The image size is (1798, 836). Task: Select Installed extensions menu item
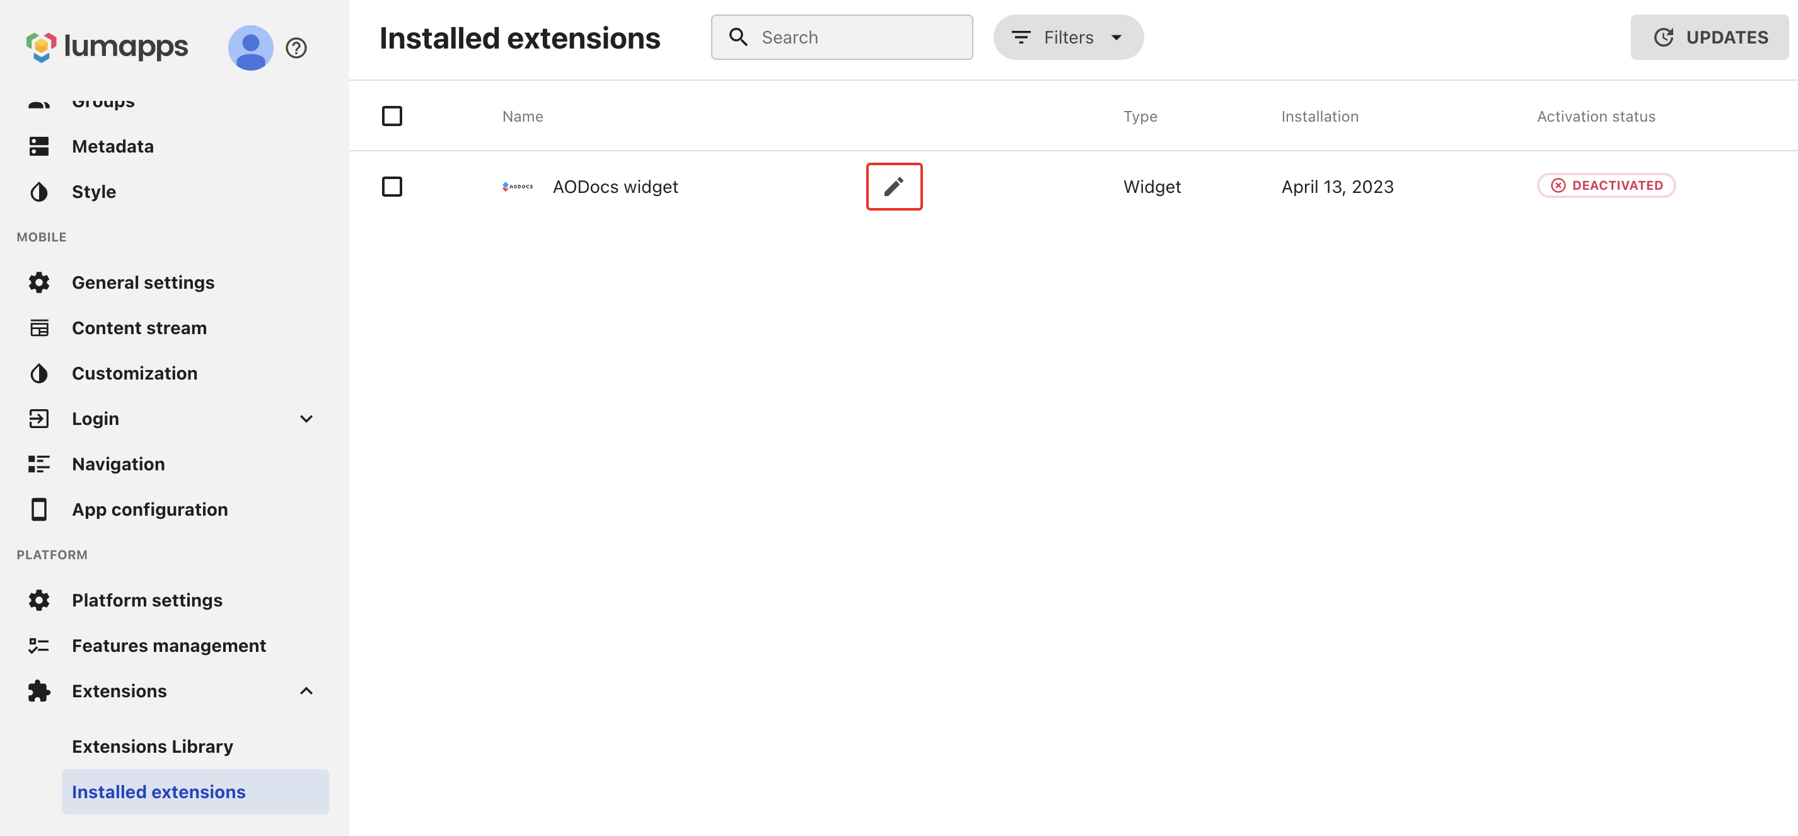click(195, 792)
